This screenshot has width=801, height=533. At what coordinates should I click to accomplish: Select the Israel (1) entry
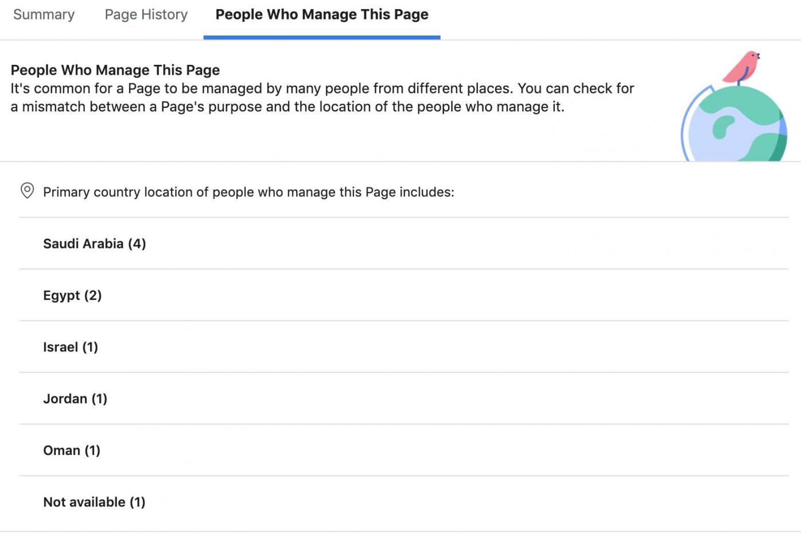point(71,347)
